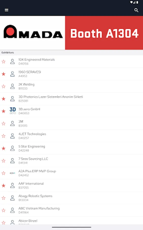
Task: Click the person icon for 3D Photonics Lazer
Action: 12,99
